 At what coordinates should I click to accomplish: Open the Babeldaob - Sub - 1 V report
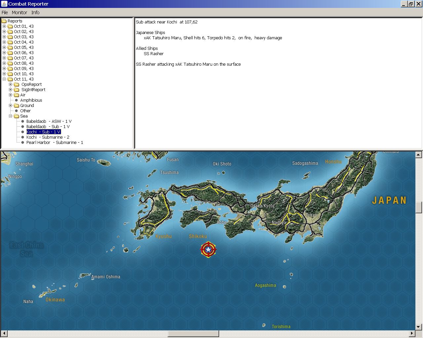click(x=48, y=127)
